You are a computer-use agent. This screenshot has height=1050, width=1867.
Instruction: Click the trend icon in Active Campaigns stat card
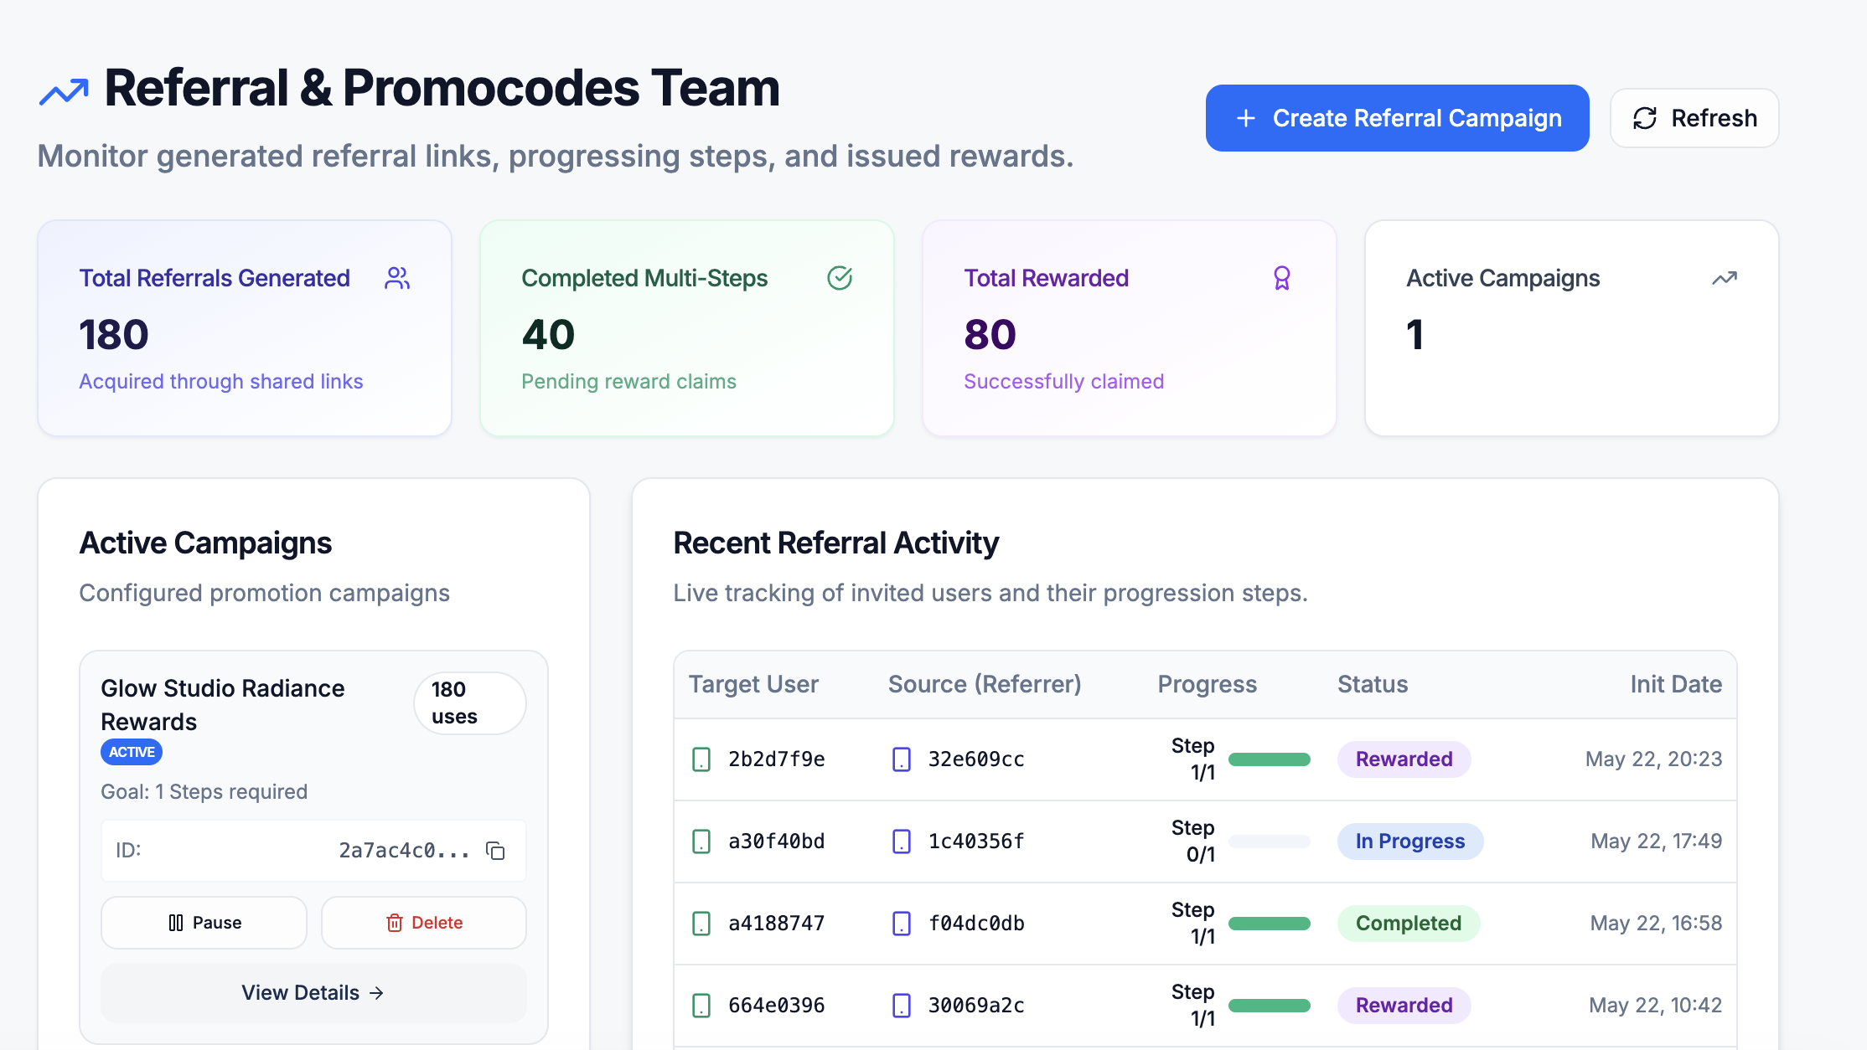pyautogui.click(x=1725, y=278)
